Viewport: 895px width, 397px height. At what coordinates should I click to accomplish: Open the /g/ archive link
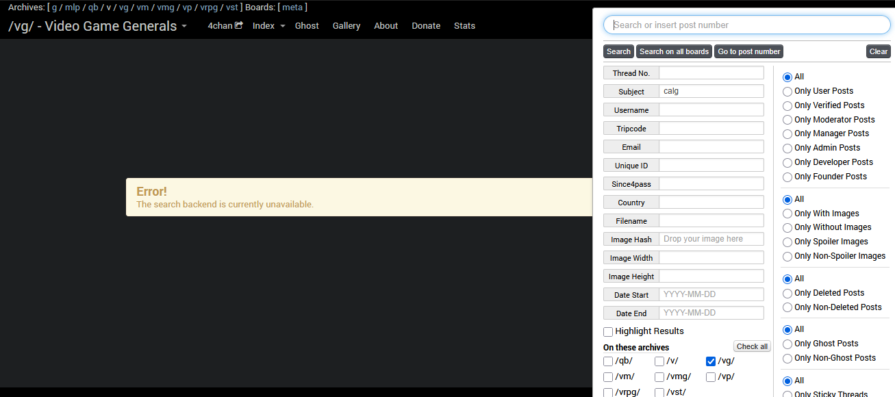[x=54, y=8]
